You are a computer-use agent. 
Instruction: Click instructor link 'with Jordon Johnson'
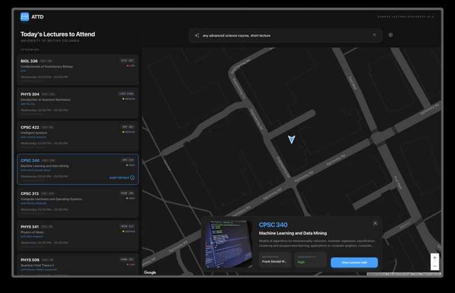pos(33,137)
